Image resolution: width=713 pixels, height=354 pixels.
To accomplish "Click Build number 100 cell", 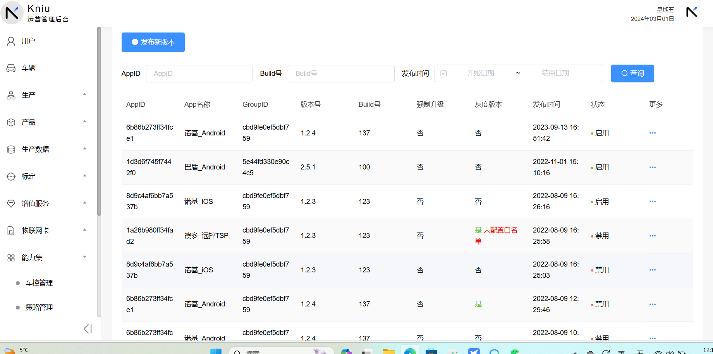I will [x=364, y=167].
